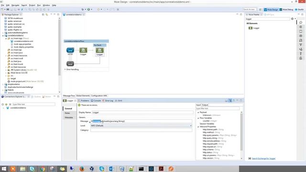Screen dimensions: 306x172
Task: Collapse the Flow Variables metadata node
Action: (198, 118)
